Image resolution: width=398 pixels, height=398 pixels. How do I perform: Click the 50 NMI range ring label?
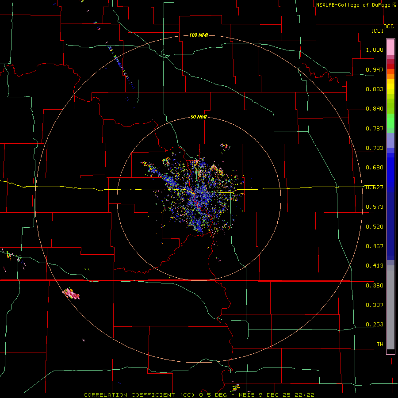click(x=199, y=117)
